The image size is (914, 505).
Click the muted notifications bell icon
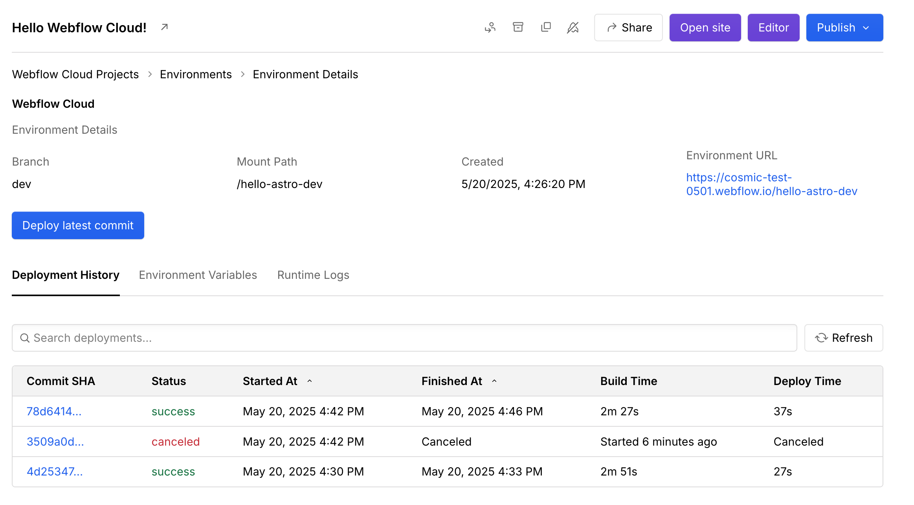click(x=573, y=27)
